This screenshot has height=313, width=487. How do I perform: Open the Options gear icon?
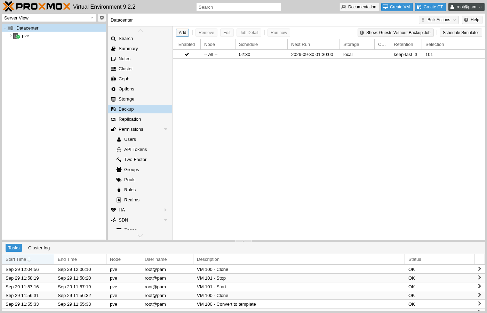coord(113,89)
